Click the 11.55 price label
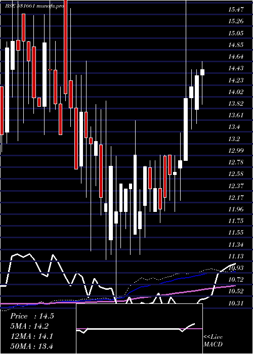This screenshot has width=253, height=354. pyautogui.click(x=236, y=233)
